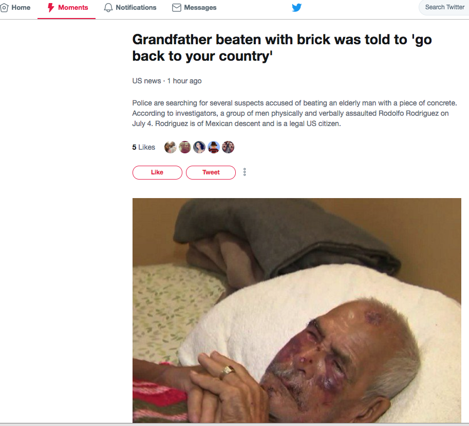Click the Moments lightning bolt icon

pyautogui.click(x=51, y=8)
